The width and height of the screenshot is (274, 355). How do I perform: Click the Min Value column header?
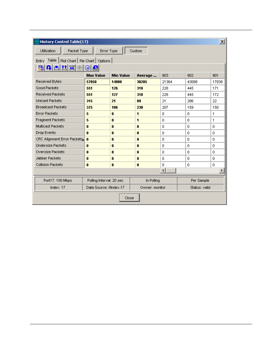coord(122,75)
